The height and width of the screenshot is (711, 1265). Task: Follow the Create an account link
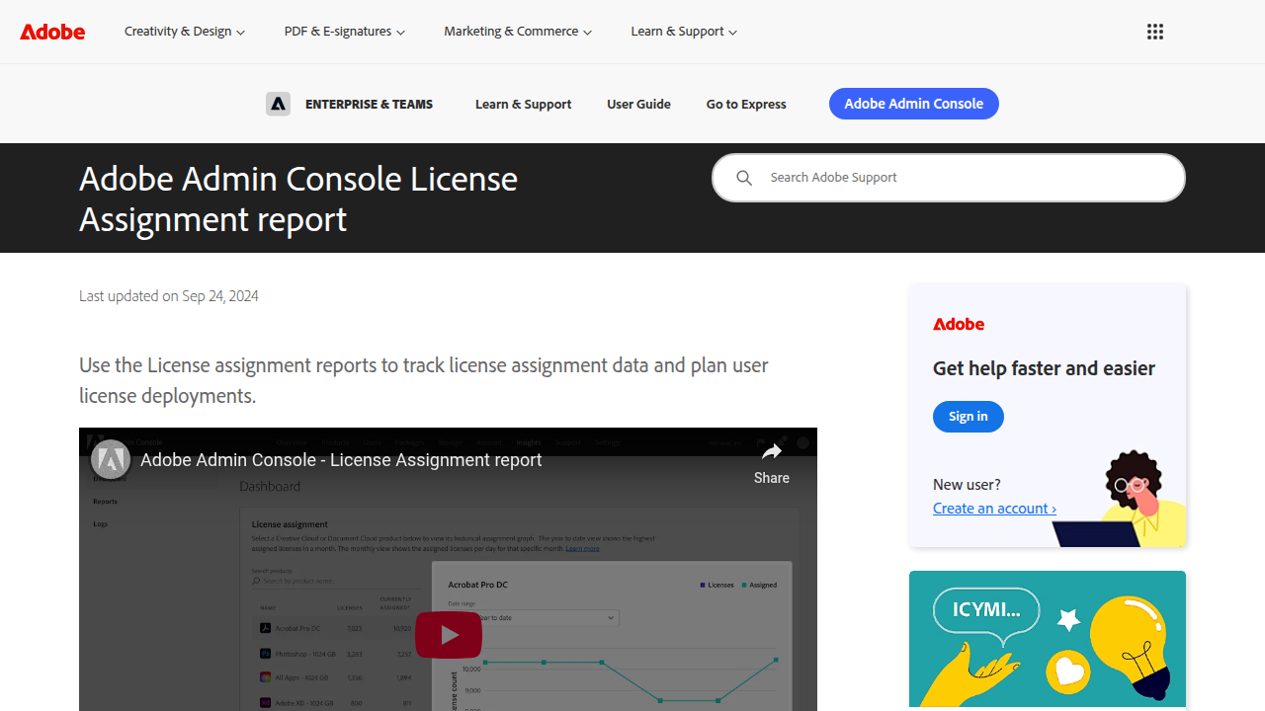(x=994, y=509)
